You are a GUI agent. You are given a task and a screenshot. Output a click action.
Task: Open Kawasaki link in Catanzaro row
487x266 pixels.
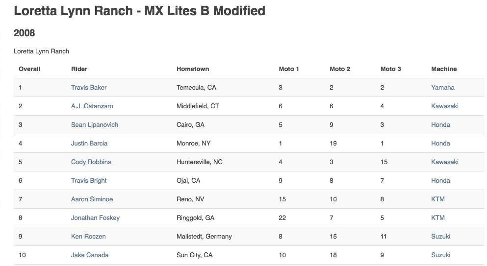point(445,106)
